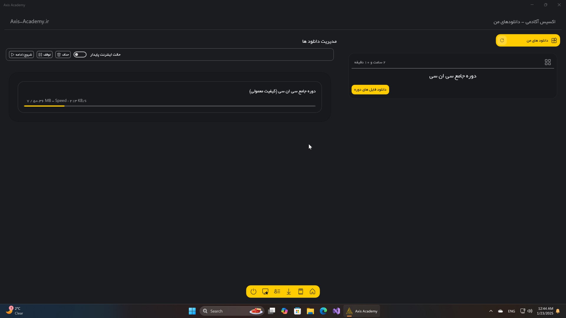Open the user list icon in dock
This screenshot has height=318, width=566.
[x=277, y=291]
